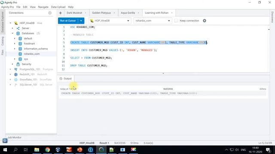Open the Files side panel
The height and width of the screenshot is (154, 275).
tap(3, 52)
